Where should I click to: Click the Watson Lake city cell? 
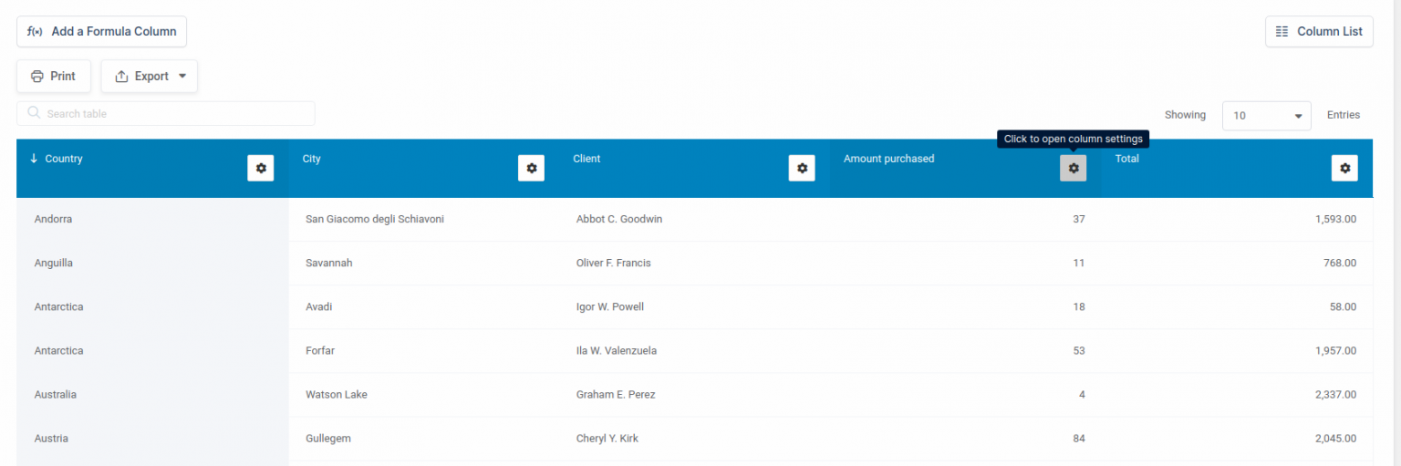pyautogui.click(x=337, y=395)
